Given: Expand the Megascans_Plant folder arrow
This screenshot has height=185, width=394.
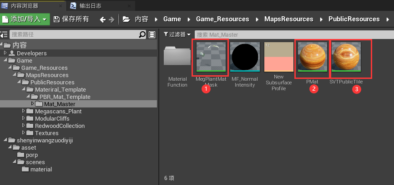Looking at the screenshot, I should [x=23, y=111].
